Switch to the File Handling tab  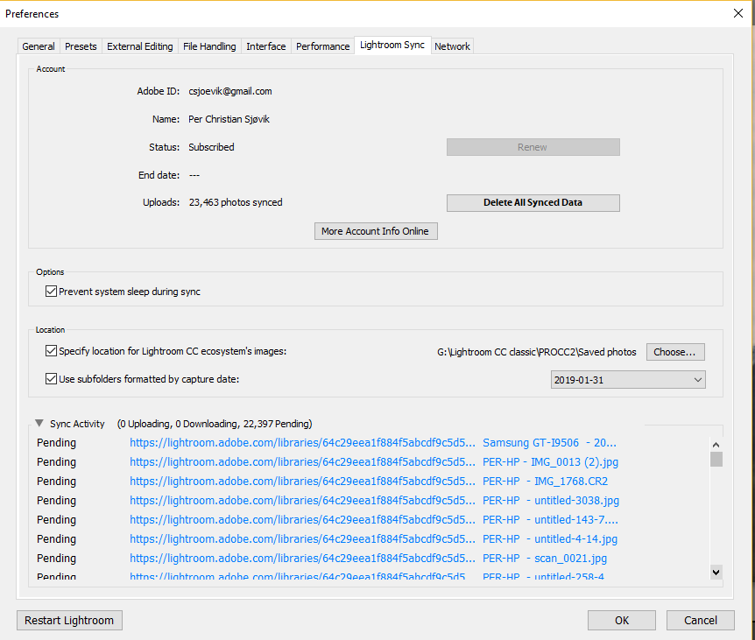click(x=209, y=46)
